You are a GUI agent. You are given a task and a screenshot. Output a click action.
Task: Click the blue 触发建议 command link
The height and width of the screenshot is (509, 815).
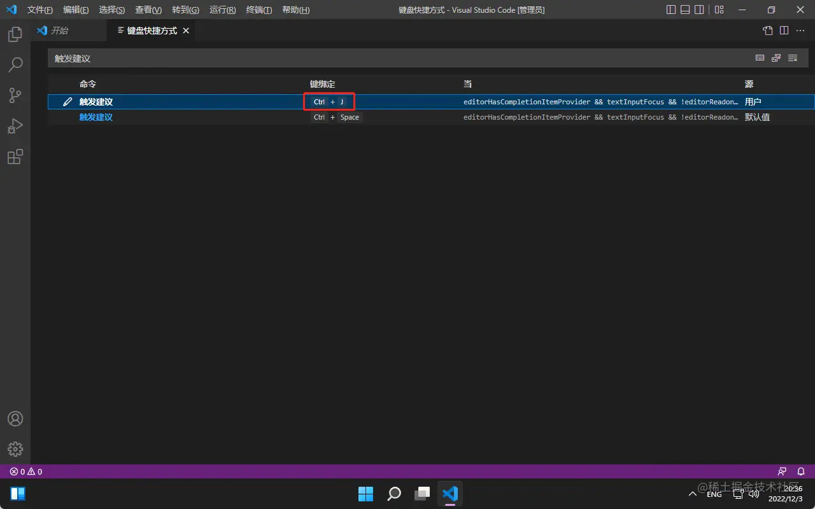pos(96,117)
